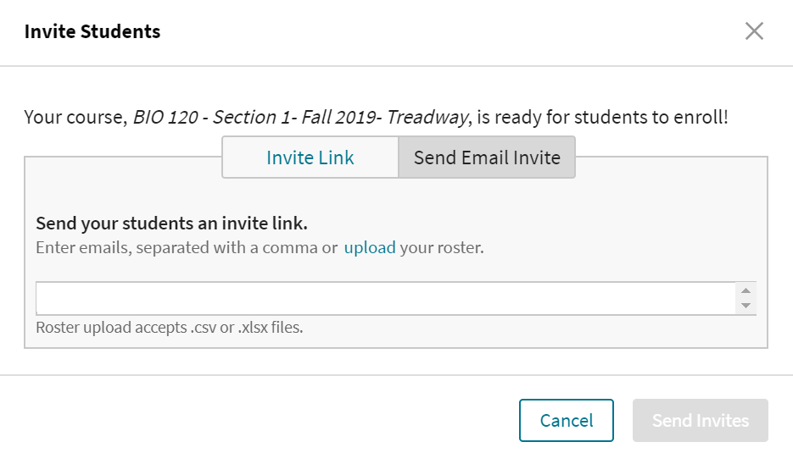Click the Send Invites button
793x453 pixels.
coord(700,421)
